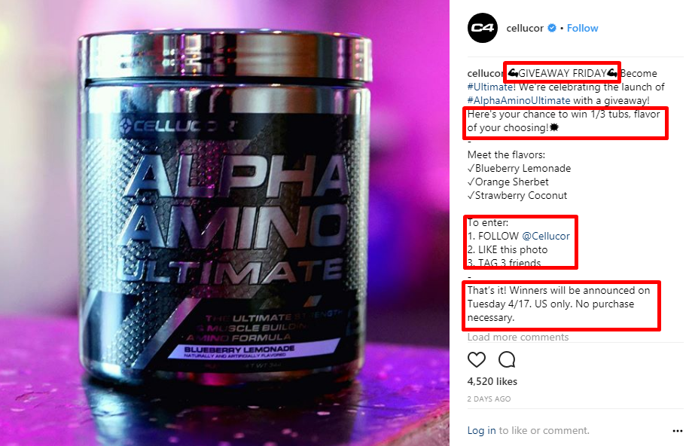This screenshot has height=446, width=689.
Task: Click the burst emoji after "of your choosing!"
Action: [554, 127]
